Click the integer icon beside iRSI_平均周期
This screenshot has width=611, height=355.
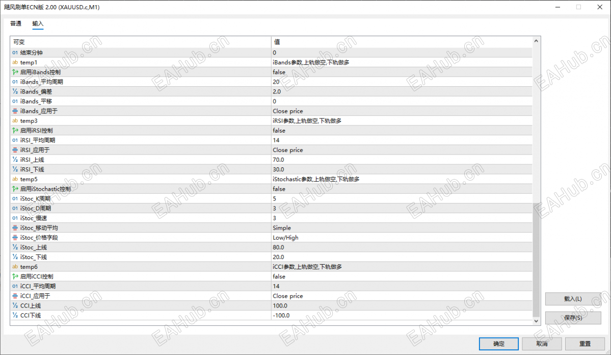pos(15,140)
